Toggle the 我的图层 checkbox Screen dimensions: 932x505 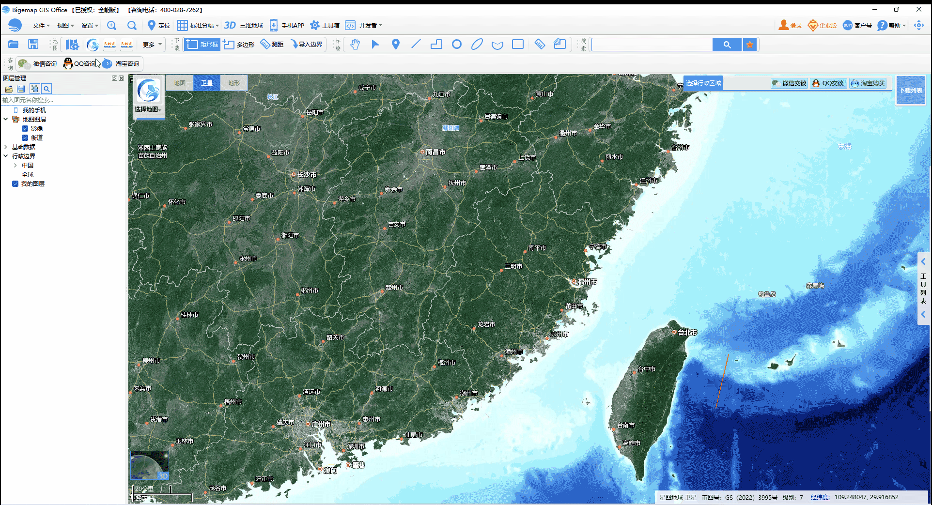coord(15,184)
